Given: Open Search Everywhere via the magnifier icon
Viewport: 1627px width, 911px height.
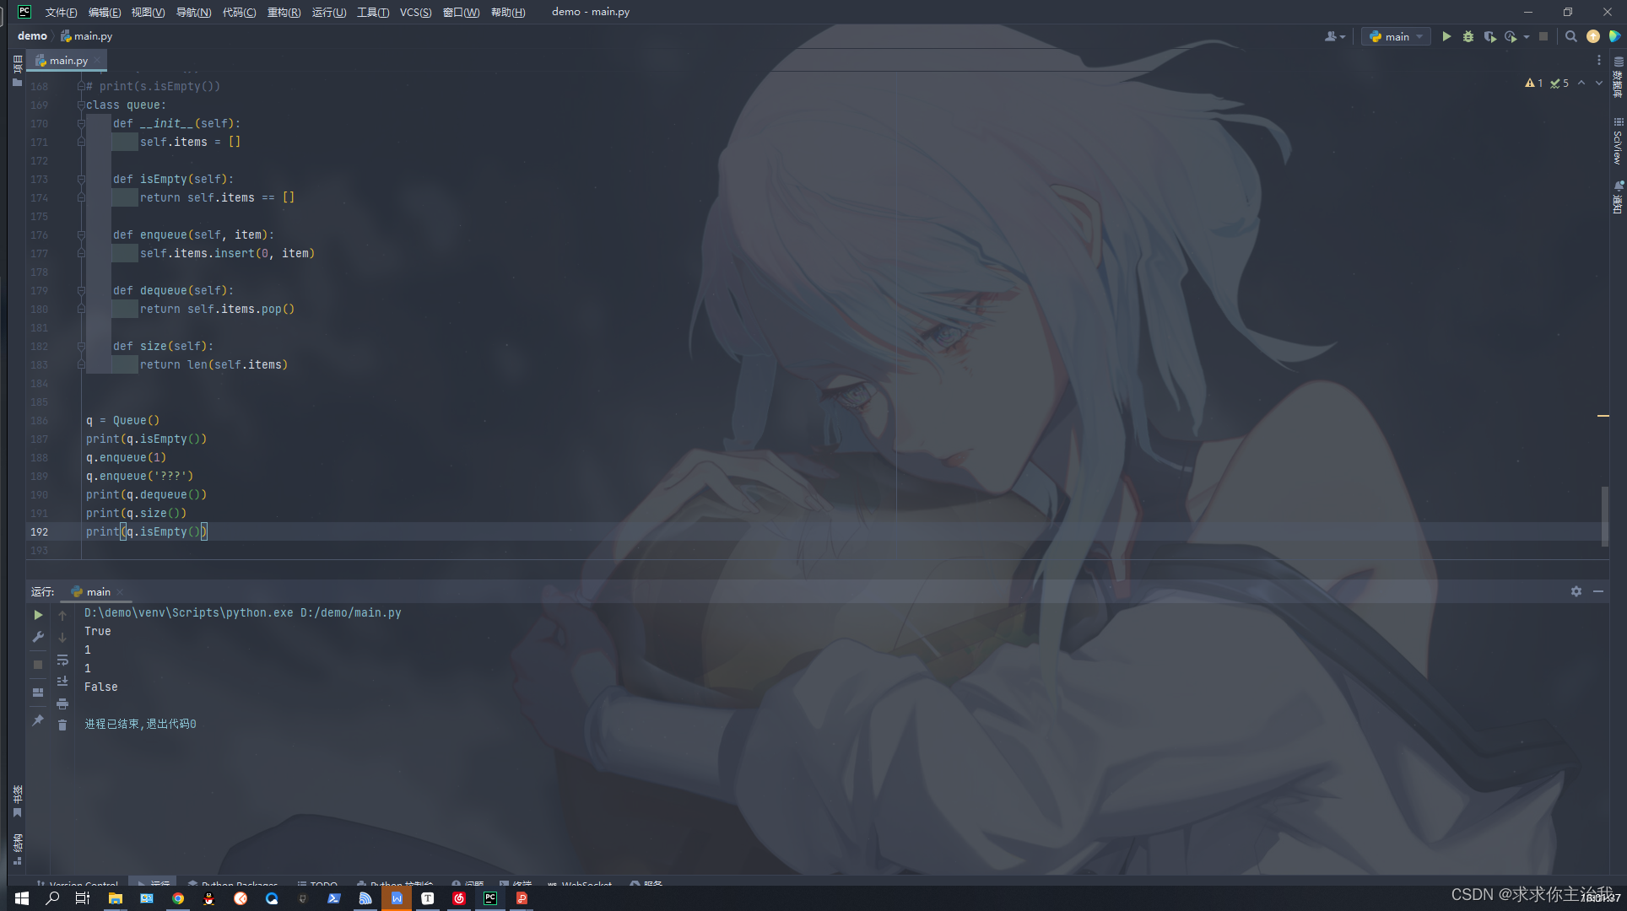Looking at the screenshot, I should pyautogui.click(x=1570, y=36).
